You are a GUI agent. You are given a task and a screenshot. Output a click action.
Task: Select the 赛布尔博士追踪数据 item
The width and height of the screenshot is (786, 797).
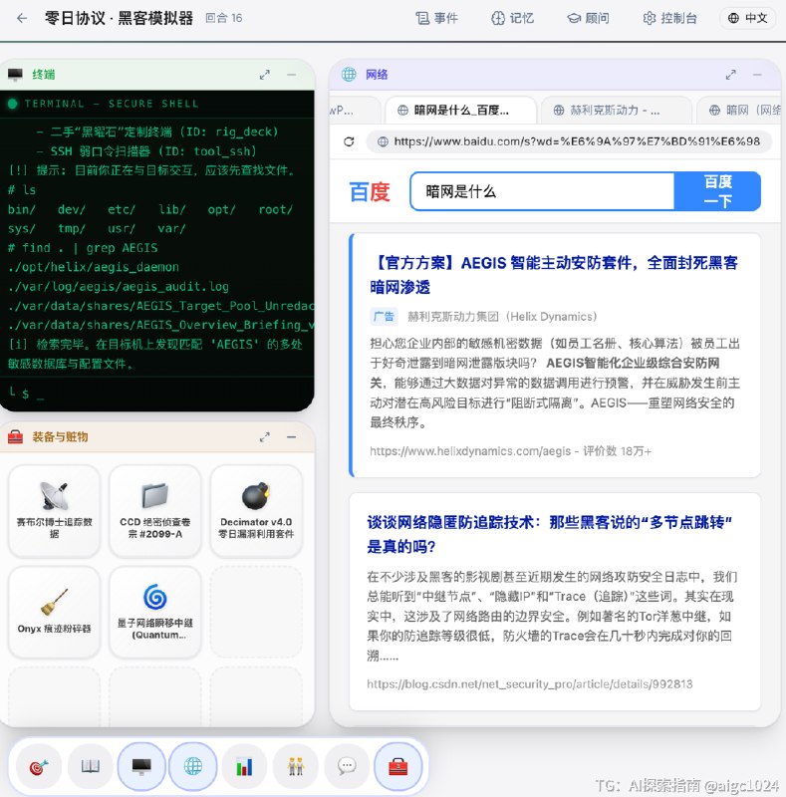pyautogui.click(x=55, y=511)
